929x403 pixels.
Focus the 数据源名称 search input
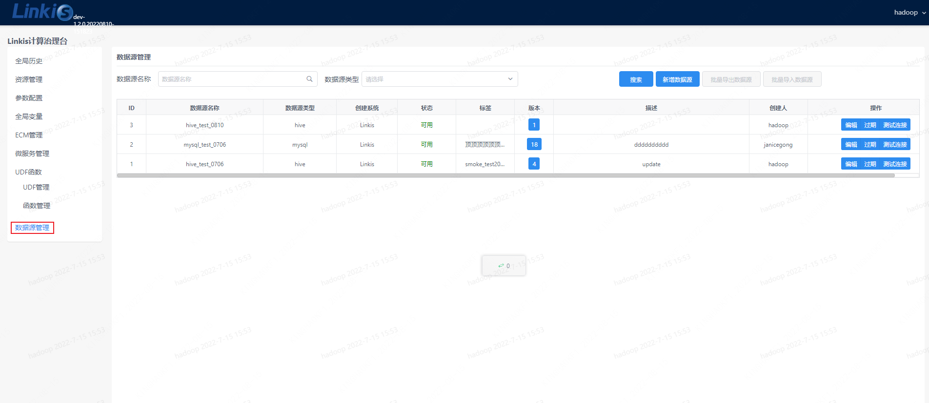click(x=232, y=79)
